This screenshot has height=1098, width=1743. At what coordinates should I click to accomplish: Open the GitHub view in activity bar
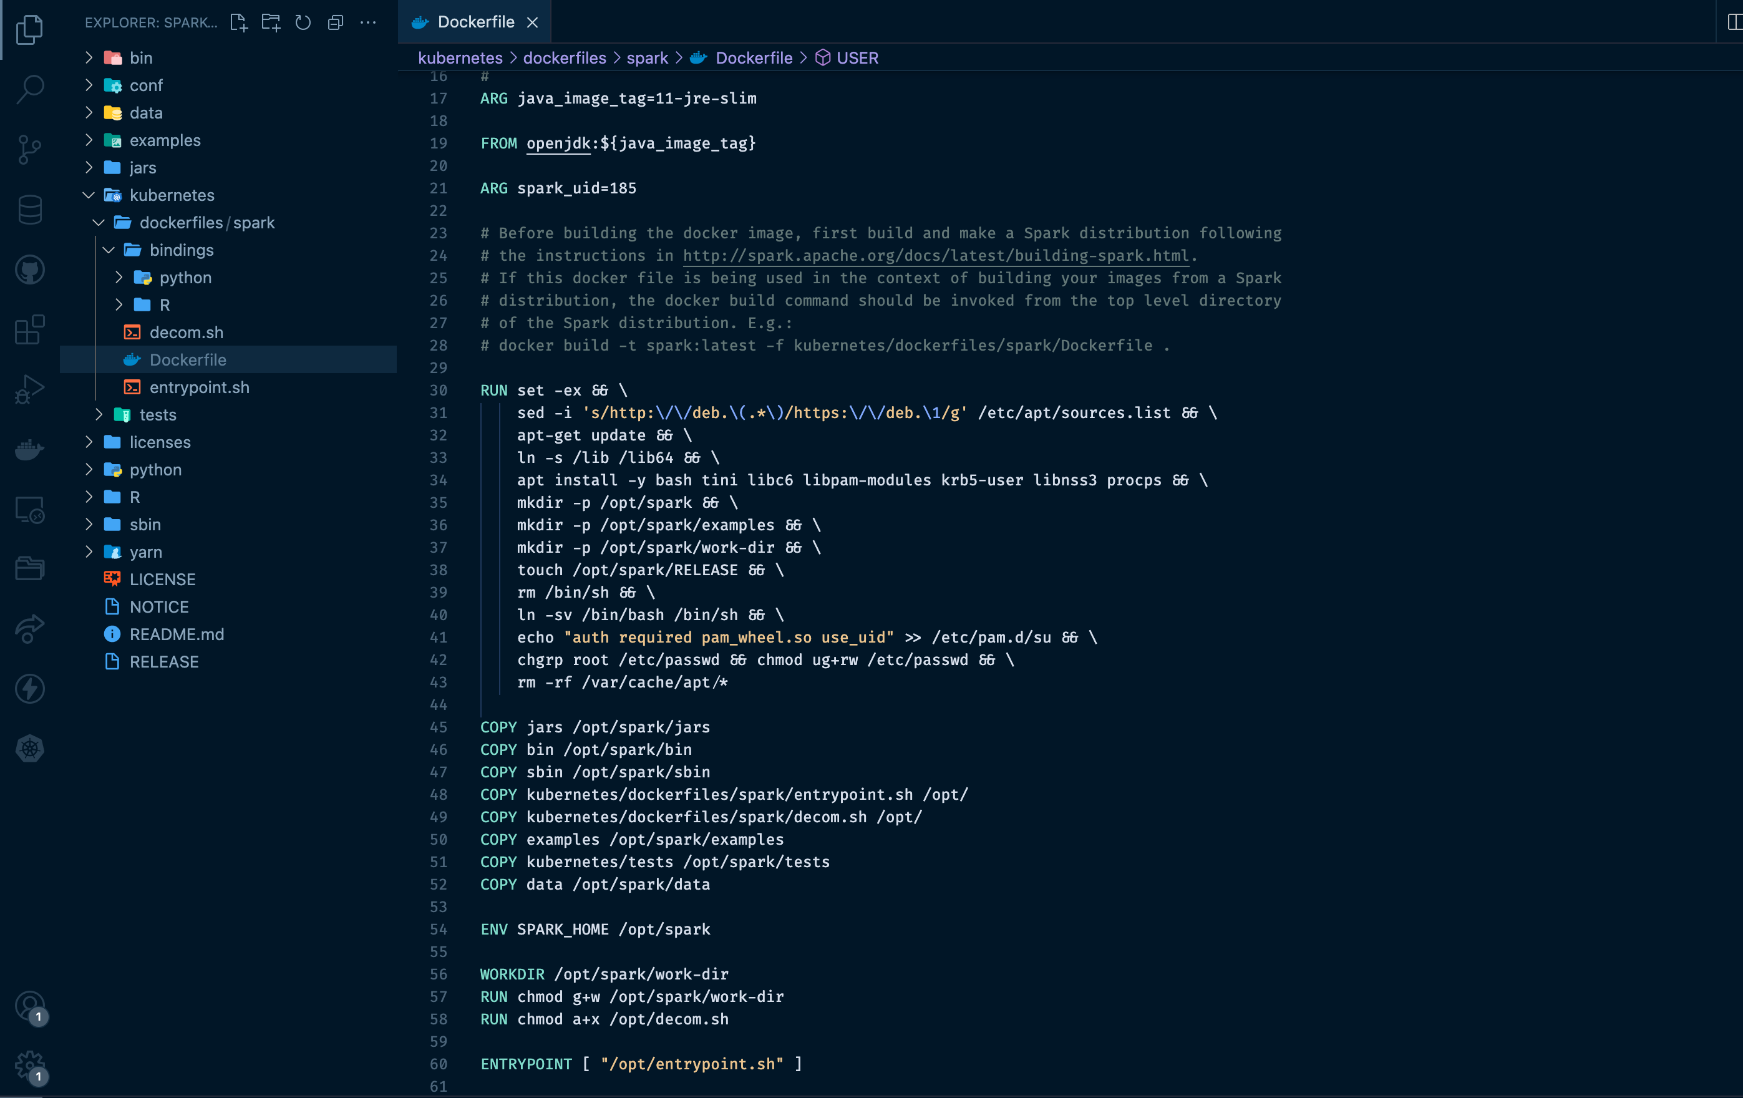click(30, 270)
